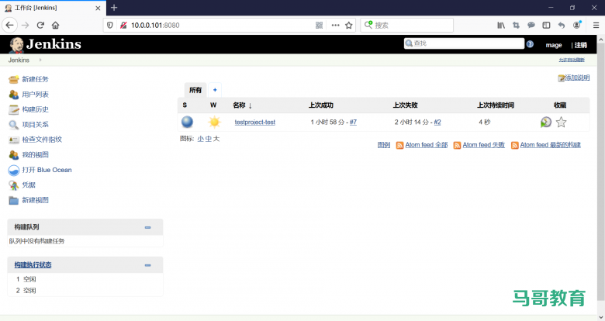
Task: Close the Jenkins browser tab
Action: coord(98,8)
